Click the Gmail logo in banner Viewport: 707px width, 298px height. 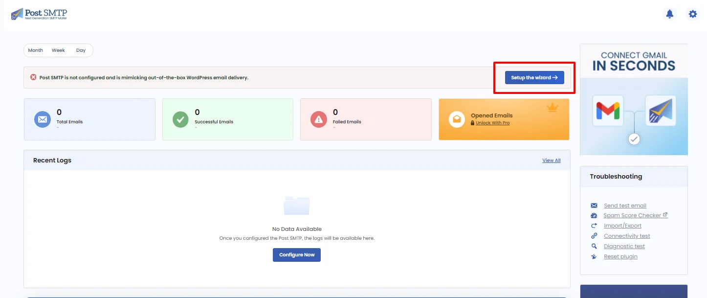pos(608,111)
